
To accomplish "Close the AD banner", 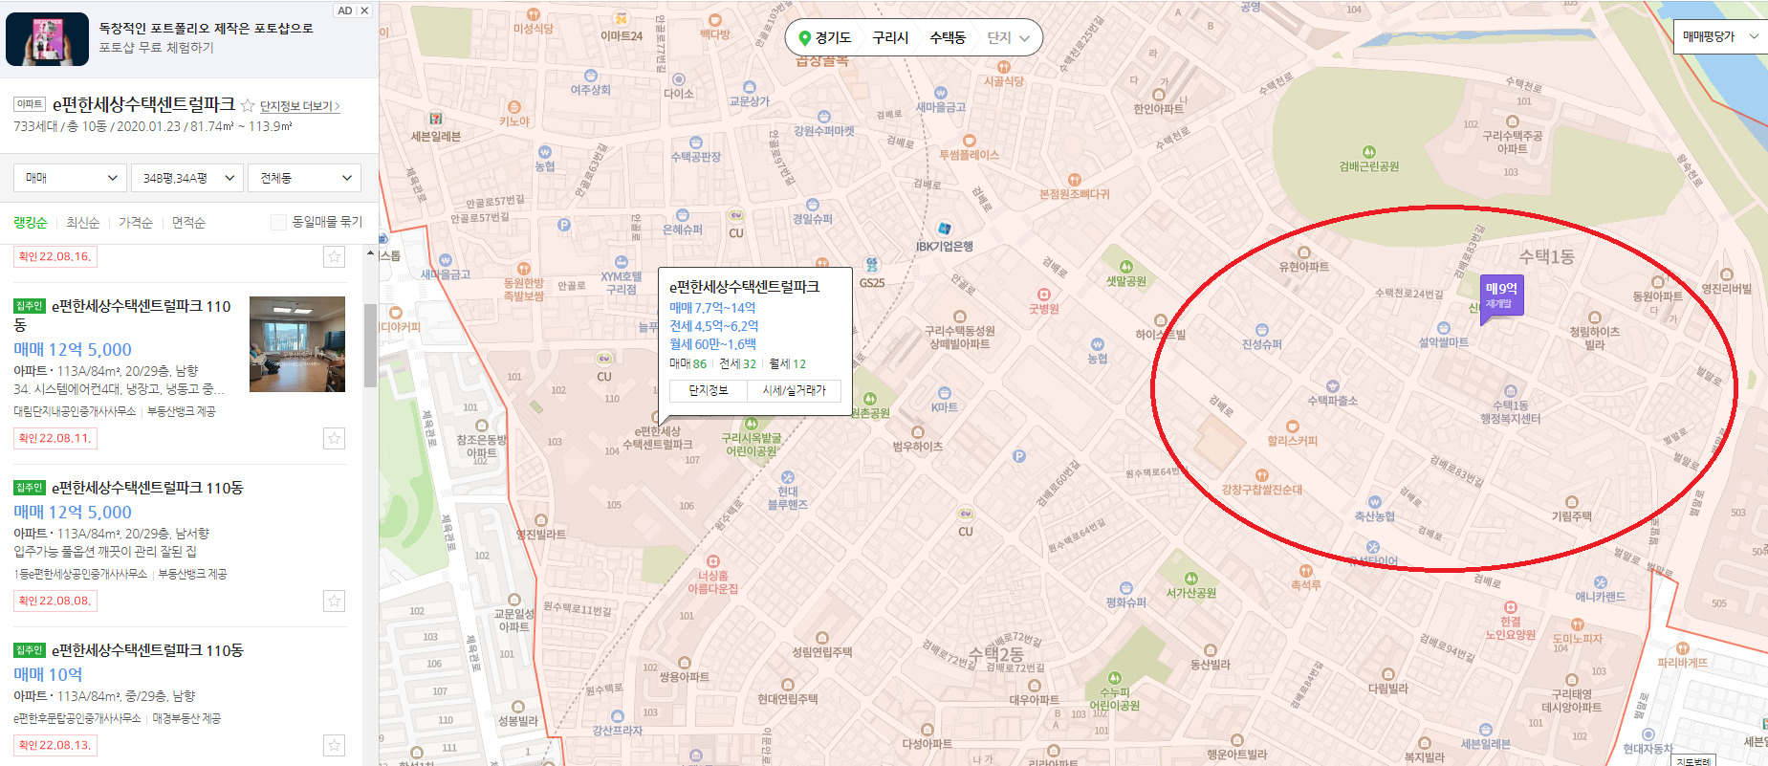I will coord(364,11).
